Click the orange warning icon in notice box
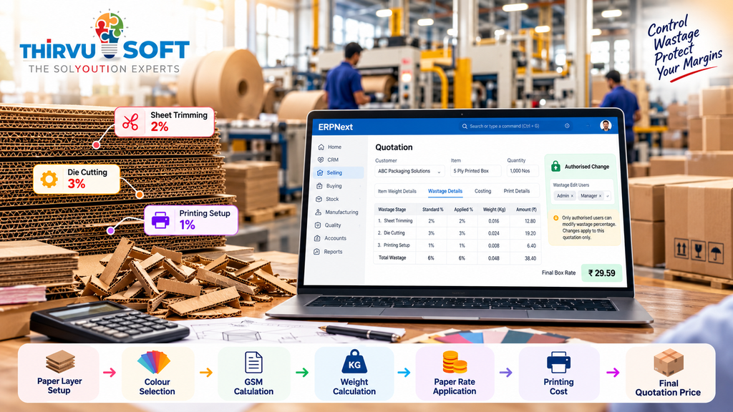The width and height of the screenshot is (733, 412). (x=555, y=218)
